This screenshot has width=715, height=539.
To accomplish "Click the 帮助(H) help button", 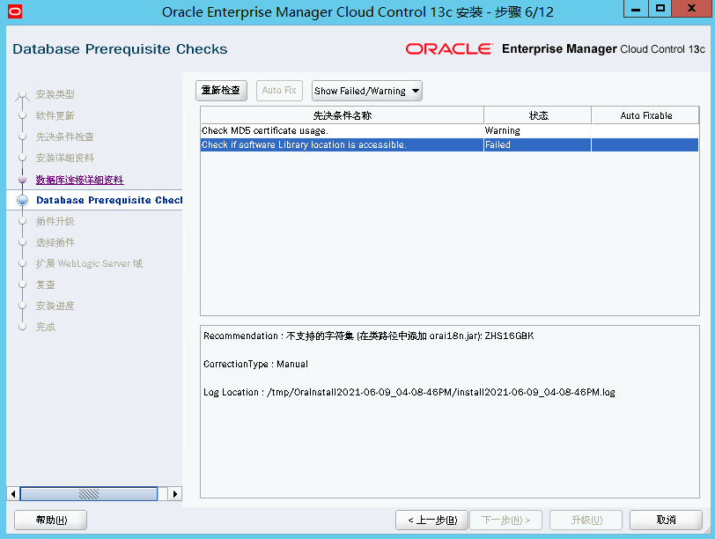I will pos(50,520).
